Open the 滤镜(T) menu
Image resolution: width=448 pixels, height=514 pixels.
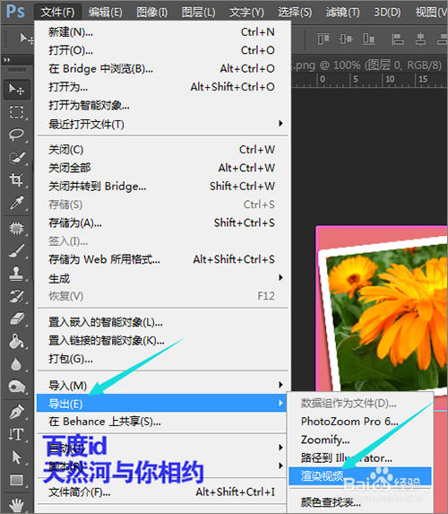point(342,13)
